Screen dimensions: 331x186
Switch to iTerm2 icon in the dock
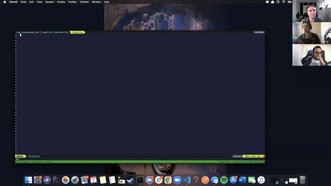[x=140, y=180]
